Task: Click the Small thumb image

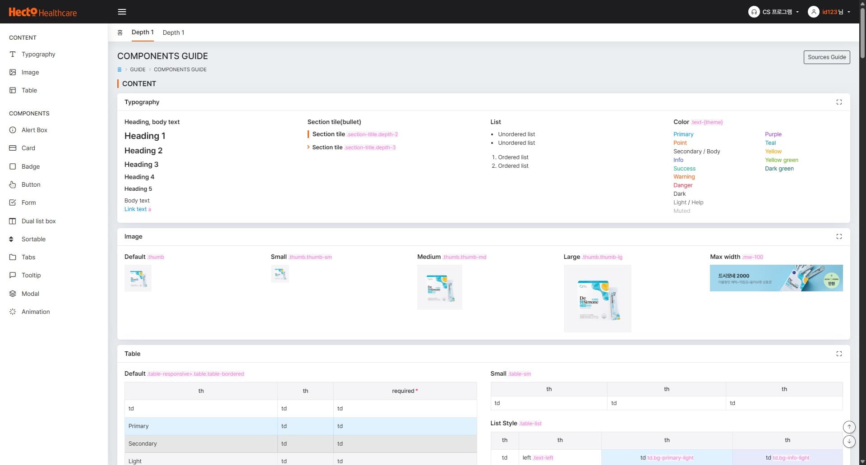Action: (x=280, y=274)
